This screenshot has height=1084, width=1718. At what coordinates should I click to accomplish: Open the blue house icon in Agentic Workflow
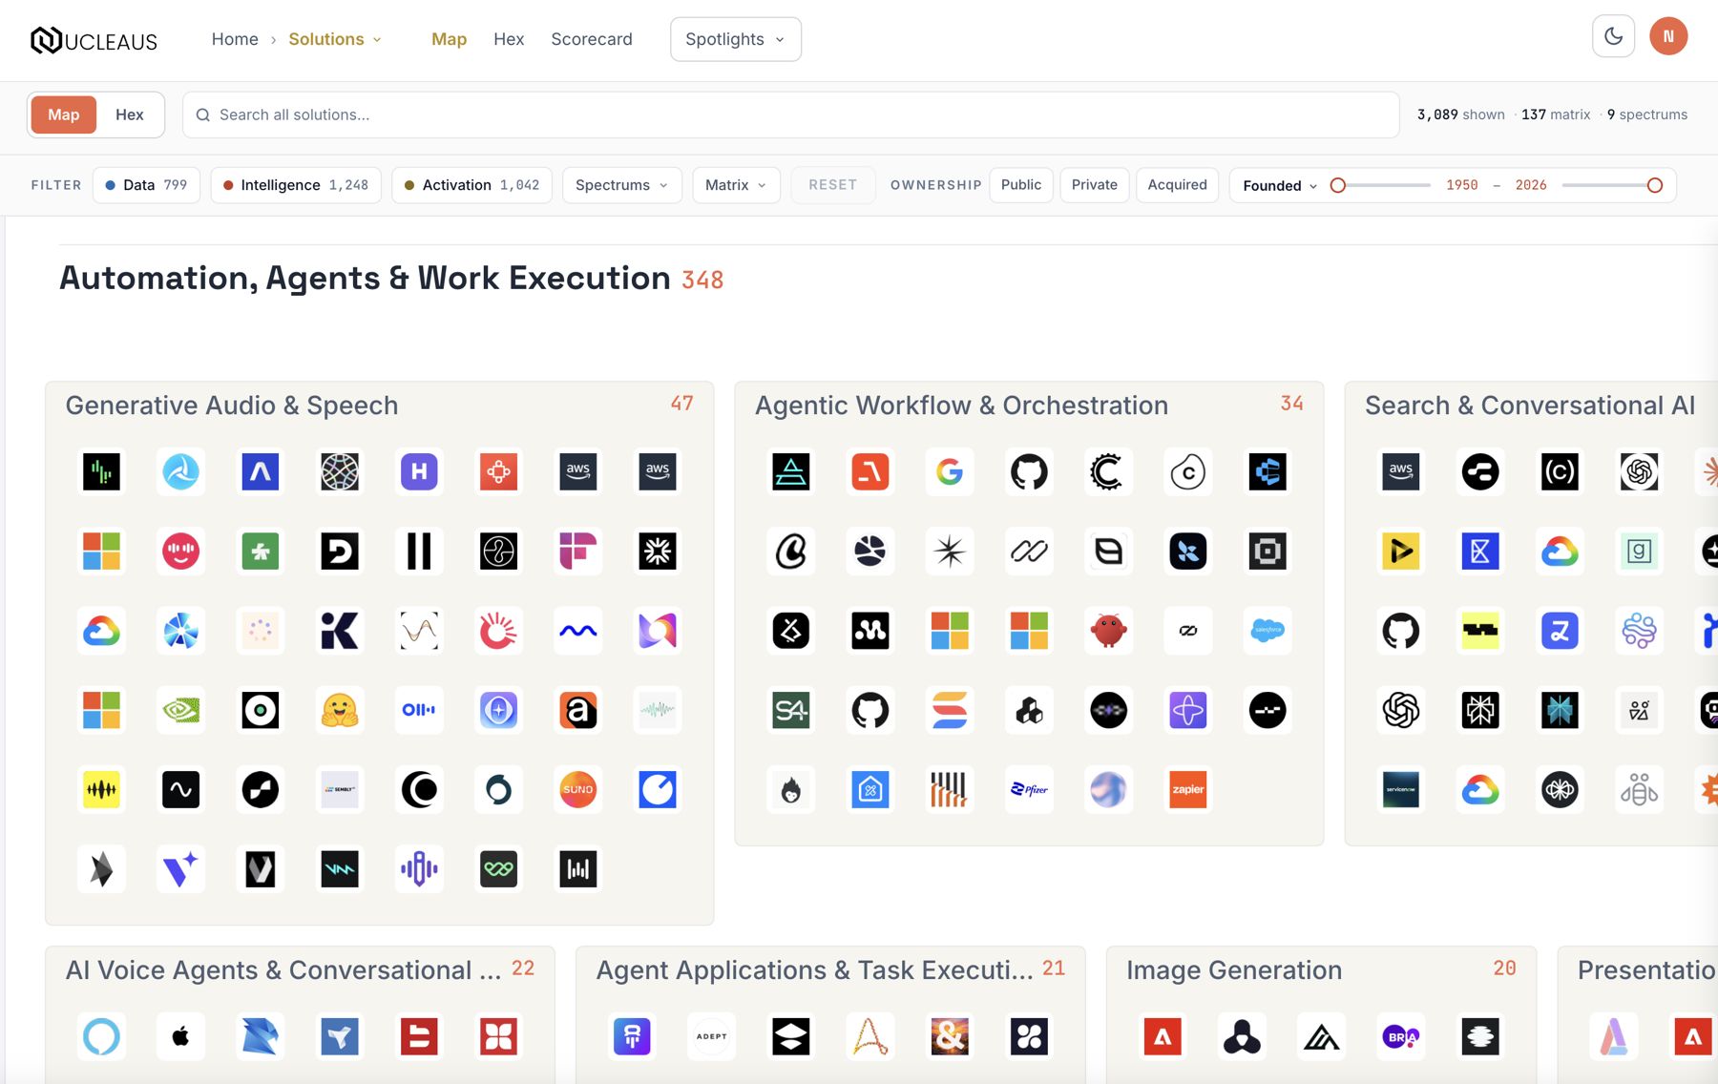[x=870, y=789]
